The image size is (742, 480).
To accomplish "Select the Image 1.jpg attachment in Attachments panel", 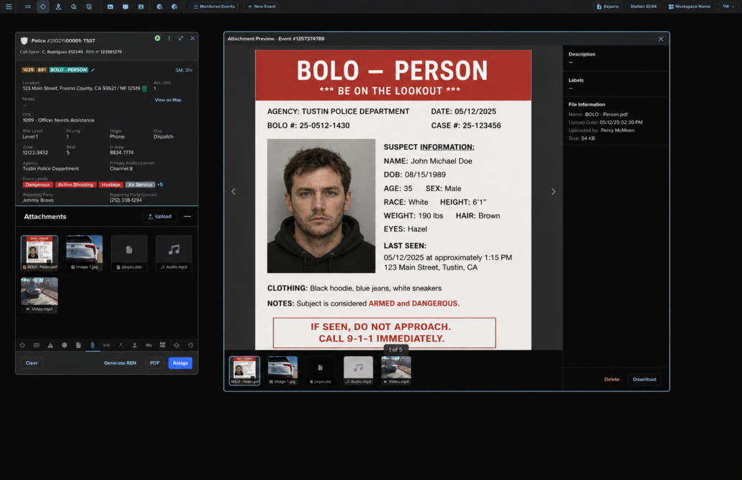I will coord(84,253).
